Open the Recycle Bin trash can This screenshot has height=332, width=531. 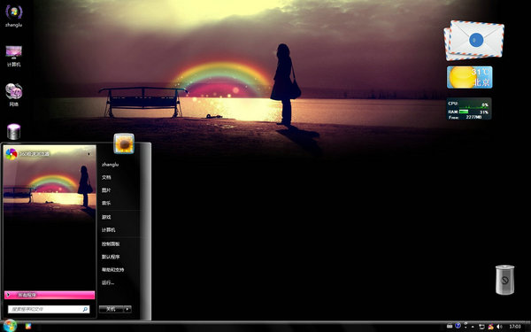tap(504, 280)
